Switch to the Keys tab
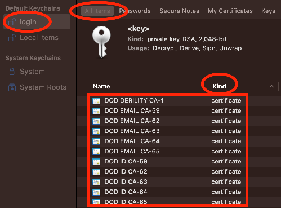281x208 pixels. click(268, 11)
